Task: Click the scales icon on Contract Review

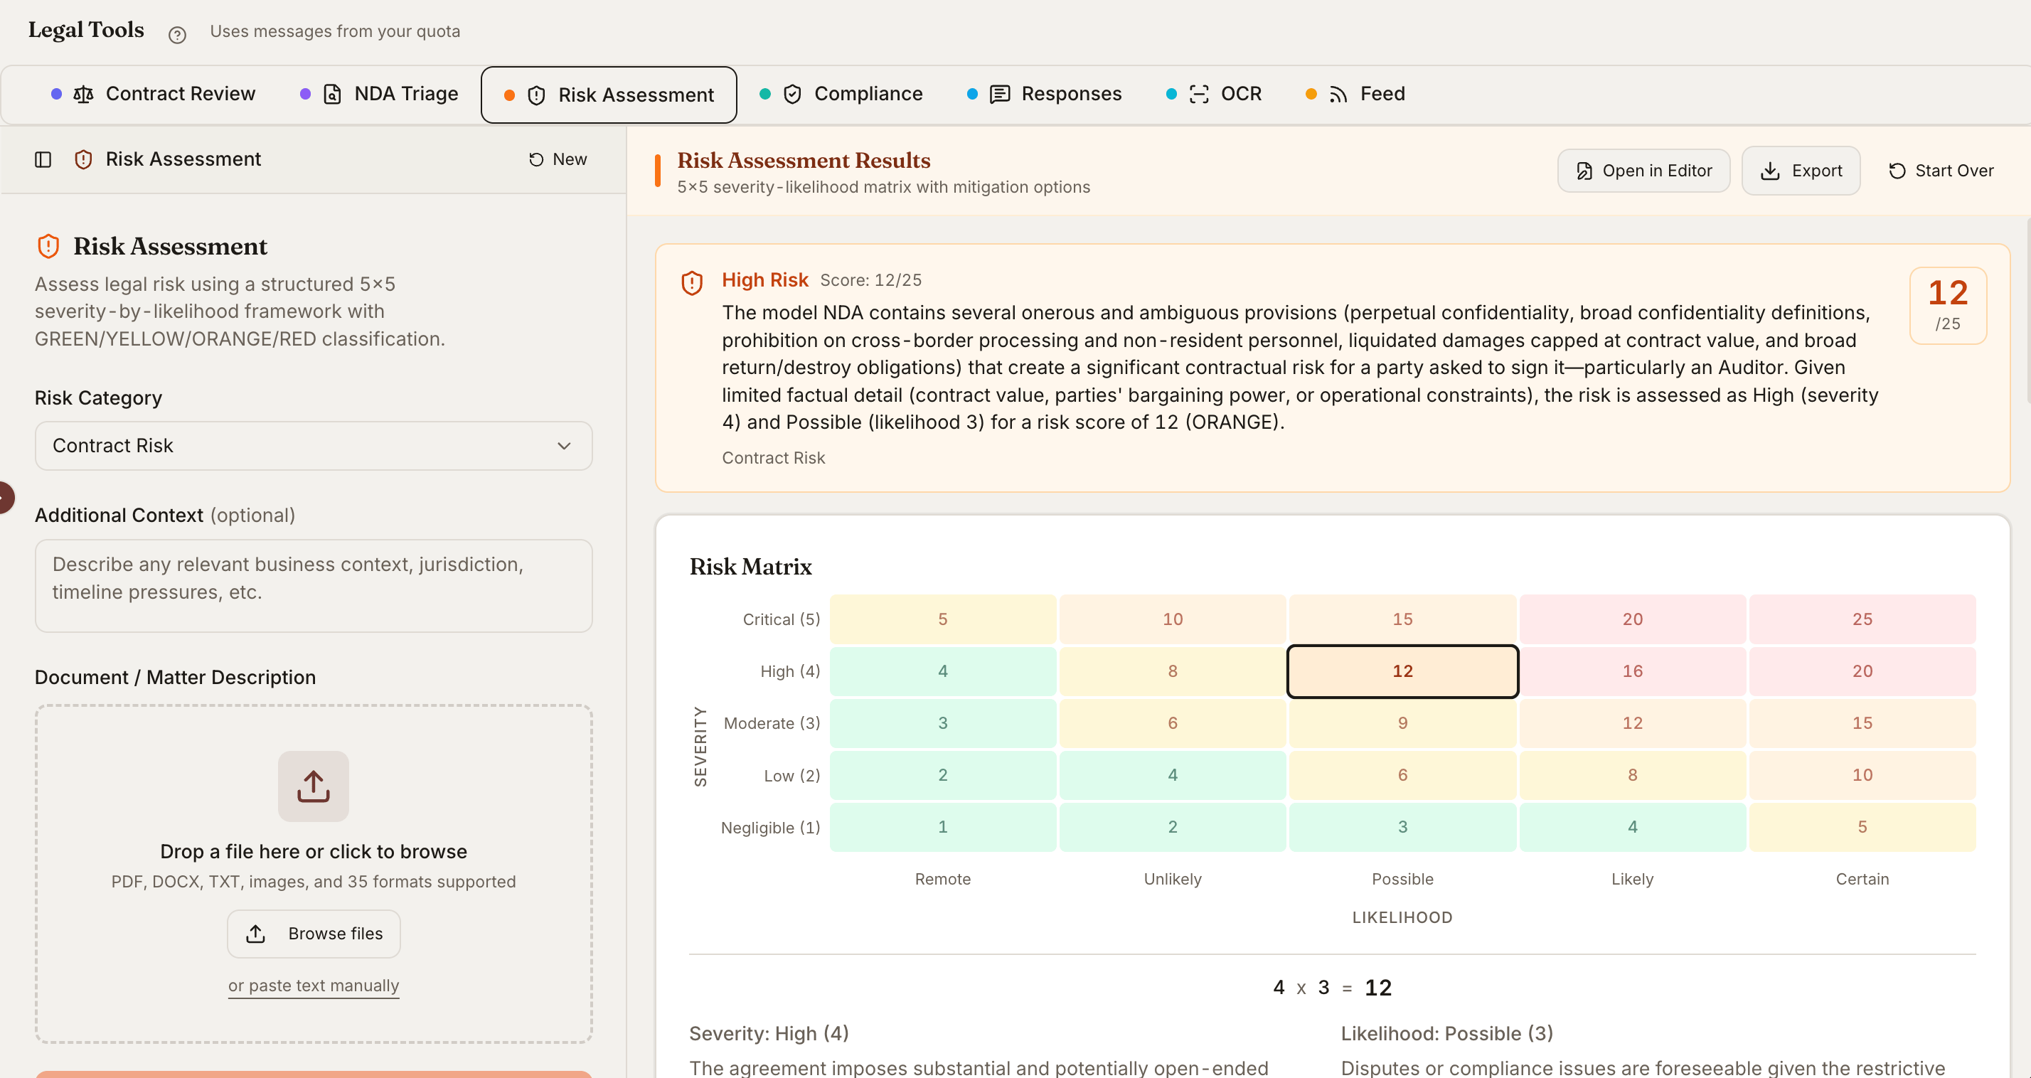Action: [x=82, y=95]
